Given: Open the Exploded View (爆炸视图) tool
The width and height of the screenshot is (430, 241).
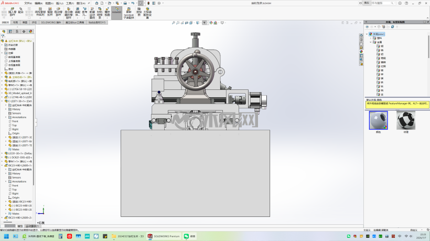Looking at the screenshot, I should click(x=107, y=12).
